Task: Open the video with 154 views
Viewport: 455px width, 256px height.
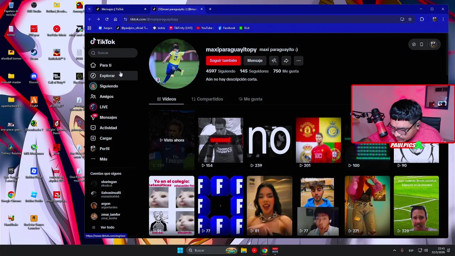Action: 220,140
